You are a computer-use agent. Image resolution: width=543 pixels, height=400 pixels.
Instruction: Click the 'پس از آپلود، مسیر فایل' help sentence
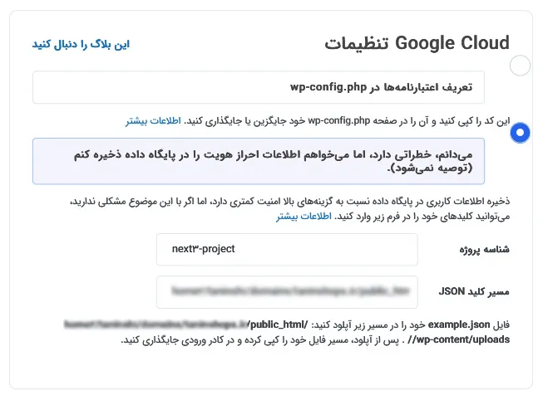[x=259, y=340]
